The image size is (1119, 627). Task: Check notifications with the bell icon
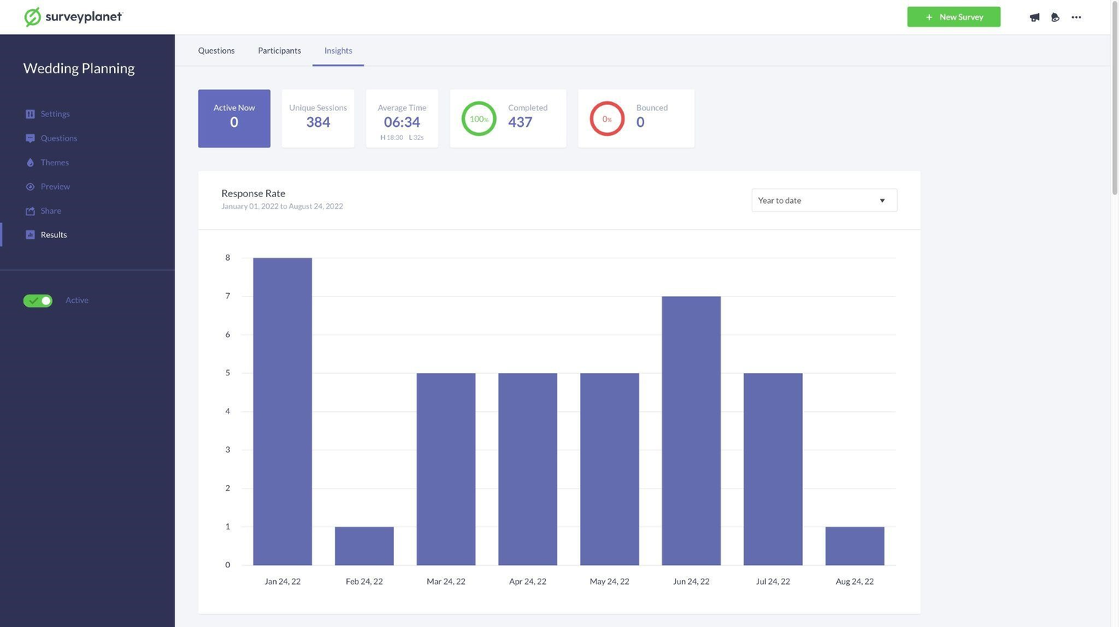tap(1055, 17)
